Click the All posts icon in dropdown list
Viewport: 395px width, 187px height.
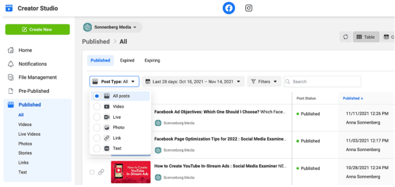tap(107, 96)
